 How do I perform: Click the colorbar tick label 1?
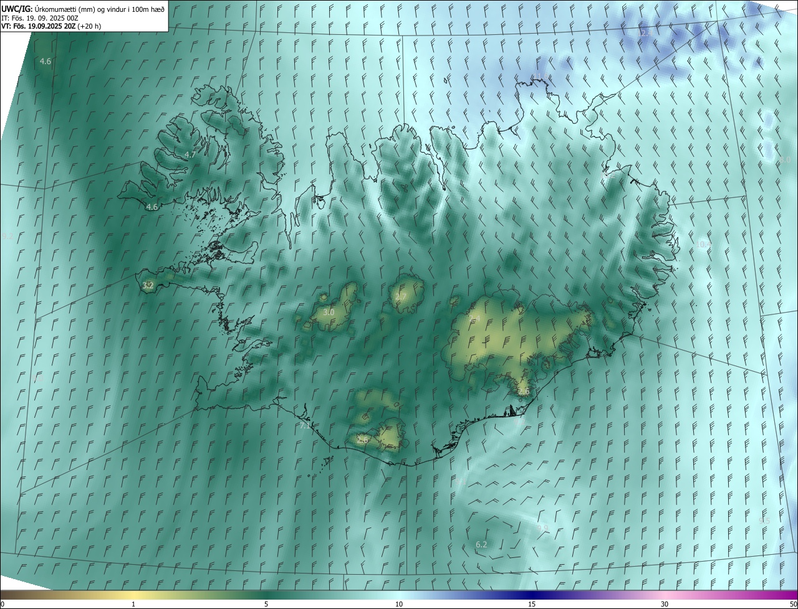[133, 604]
